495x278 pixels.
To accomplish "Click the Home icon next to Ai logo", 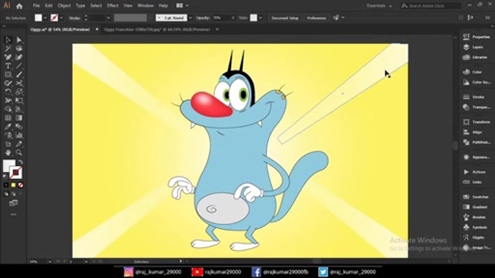I will pyautogui.click(x=19, y=6).
